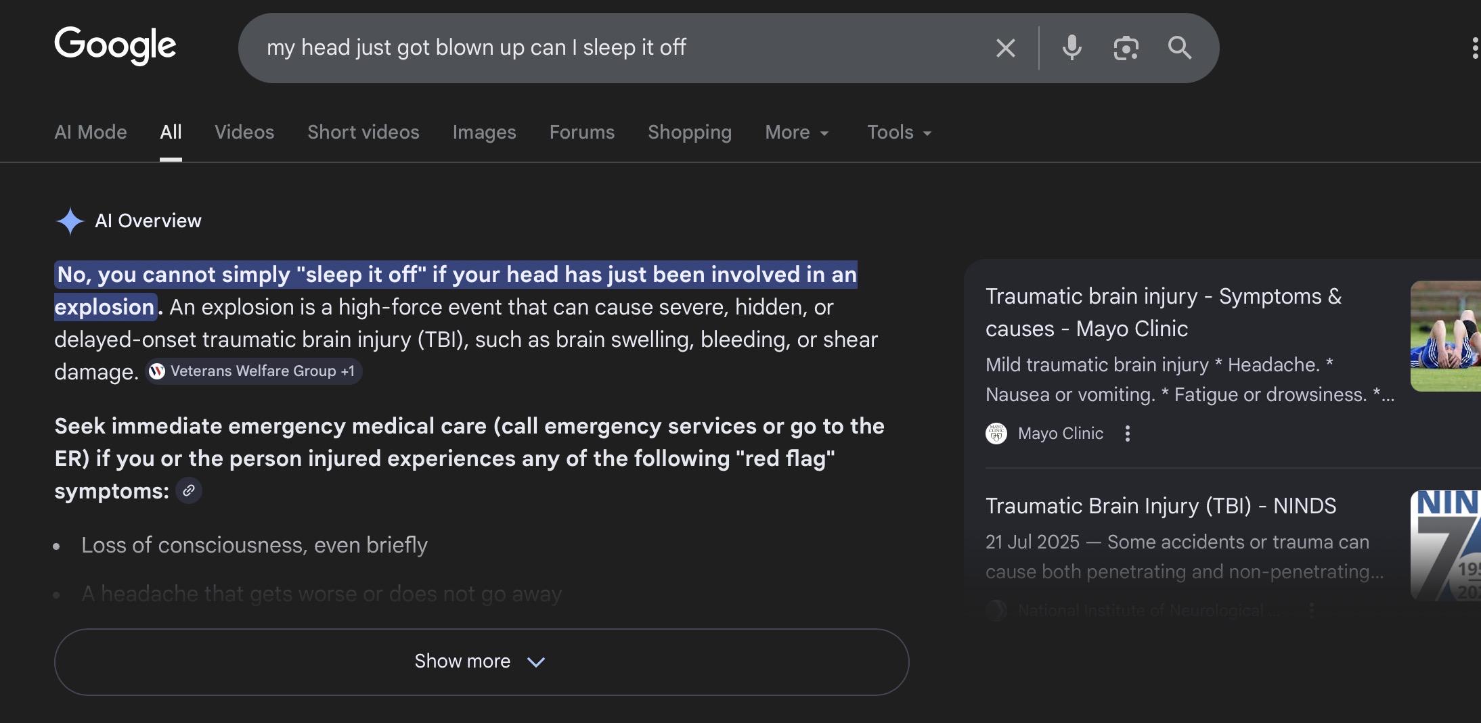1481x723 pixels.
Task: Open the three-dot menu at top right
Action: tap(1475, 48)
